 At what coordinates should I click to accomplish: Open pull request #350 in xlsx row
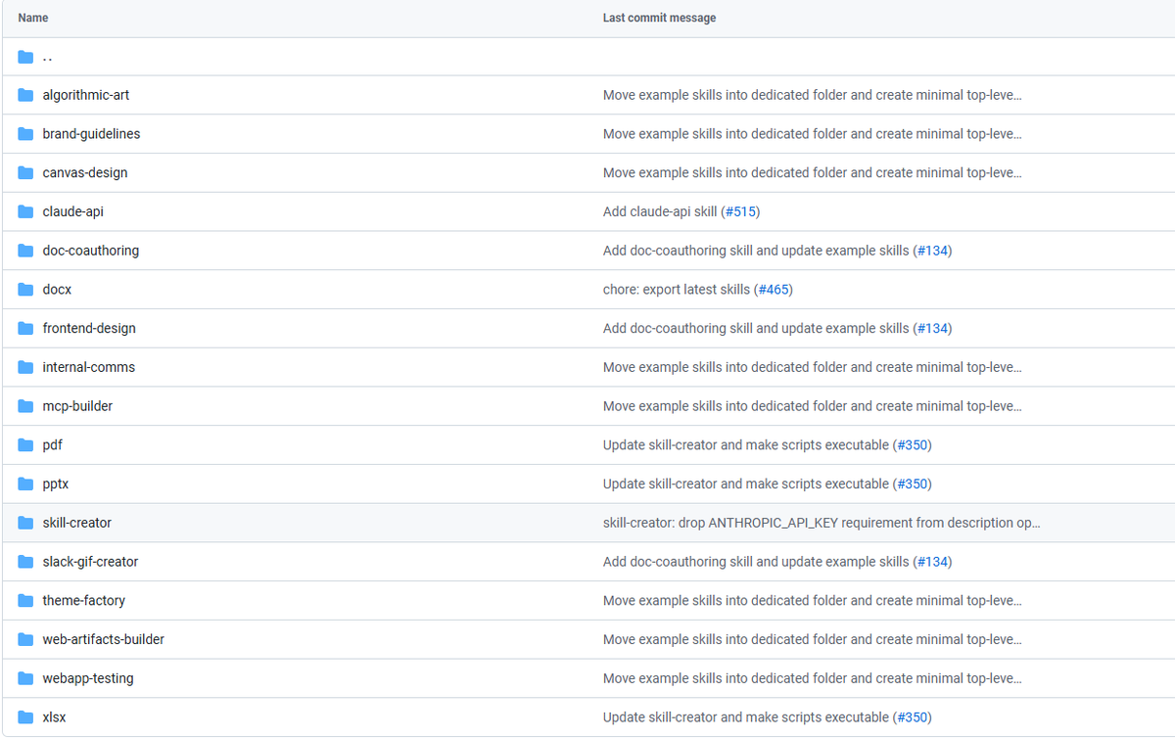913,717
